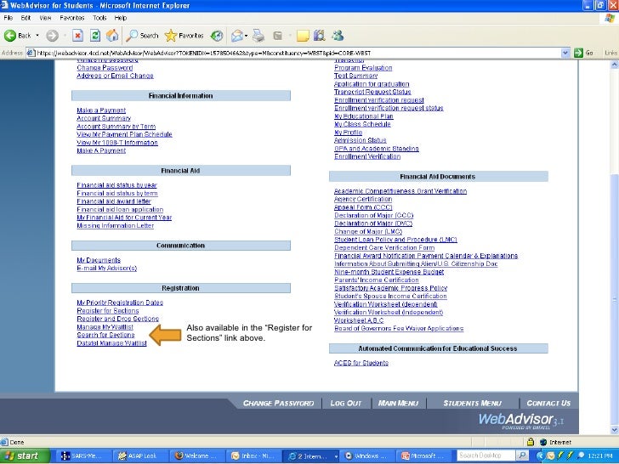Switch to Windows Media taskbar window
Screen dimensions: 619x464
tap(366, 456)
